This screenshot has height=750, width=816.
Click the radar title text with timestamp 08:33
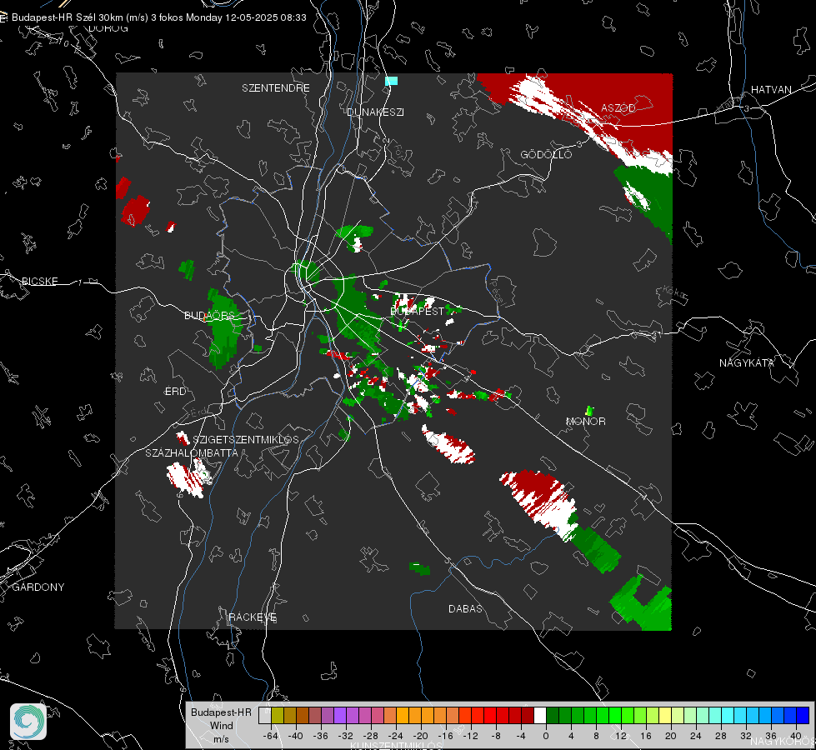point(158,17)
